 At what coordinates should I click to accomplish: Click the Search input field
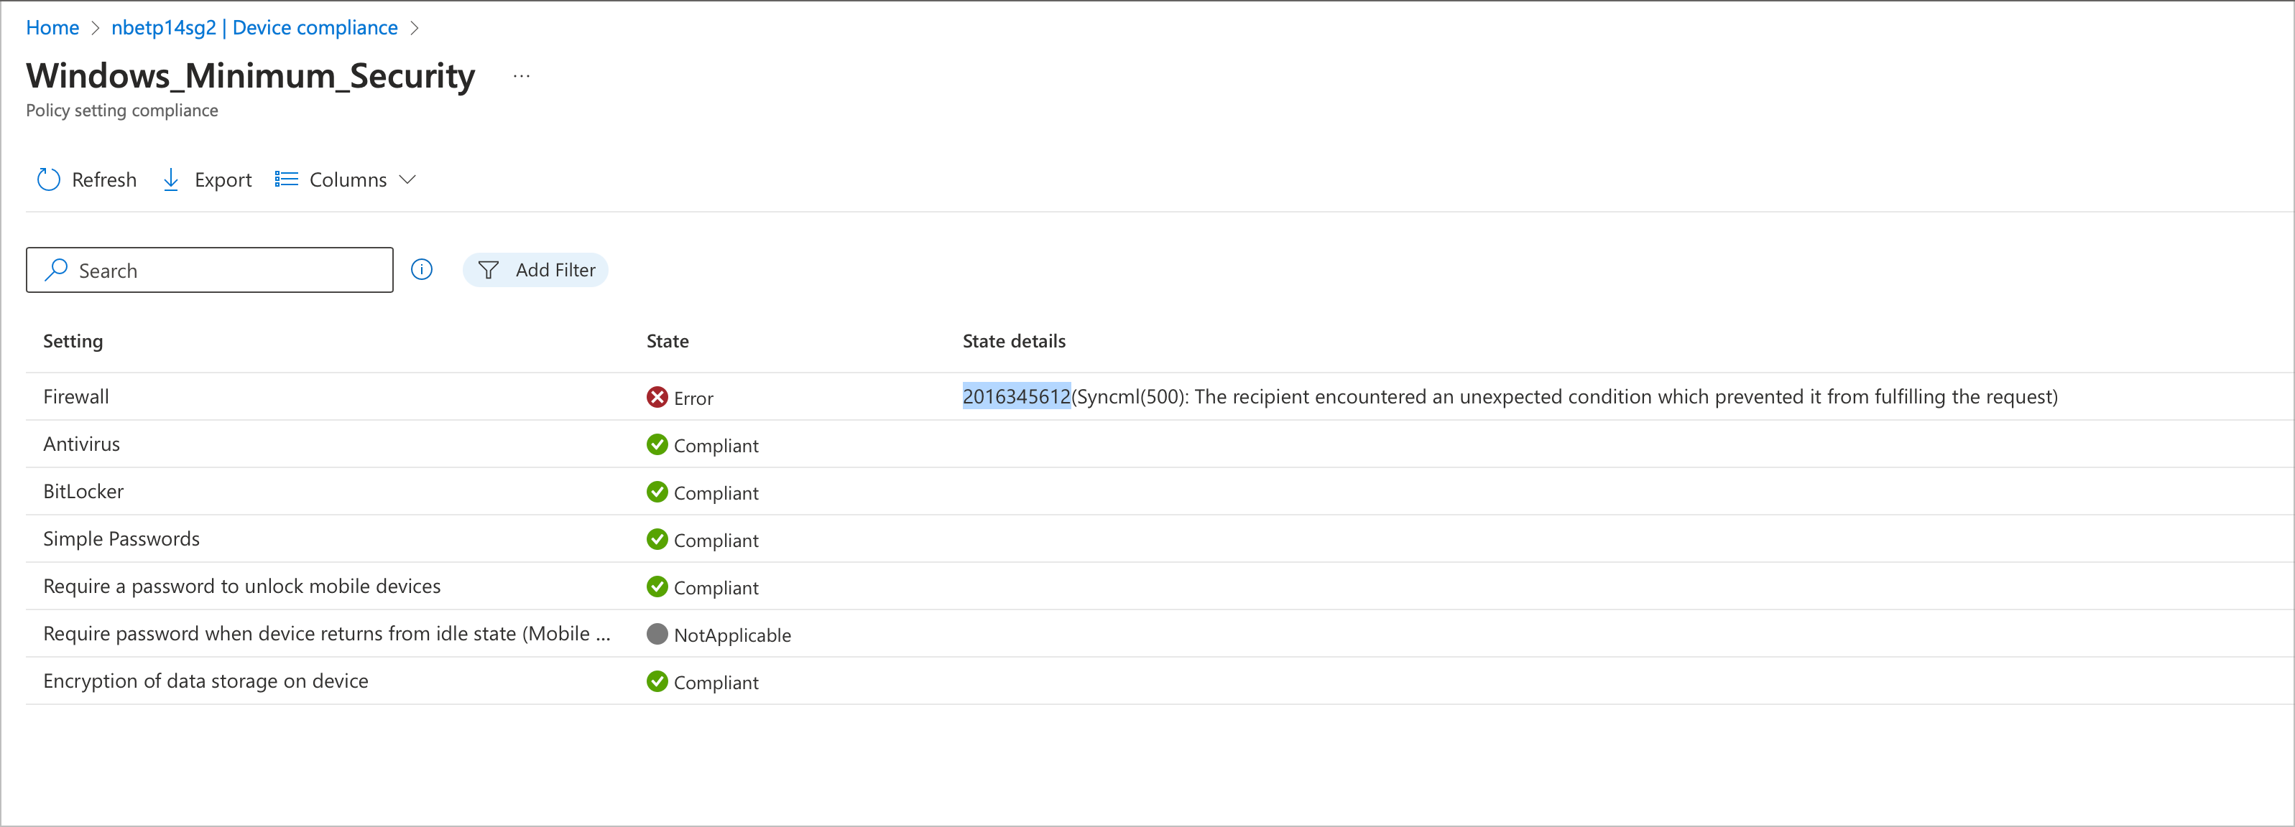tap(209, 271)
